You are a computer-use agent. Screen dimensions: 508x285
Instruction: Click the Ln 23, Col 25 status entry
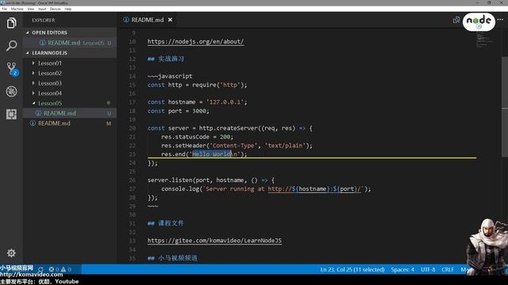352,269
